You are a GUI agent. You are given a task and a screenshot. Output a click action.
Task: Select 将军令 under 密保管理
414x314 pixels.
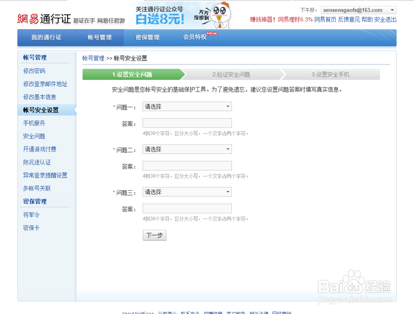(31, 215)
